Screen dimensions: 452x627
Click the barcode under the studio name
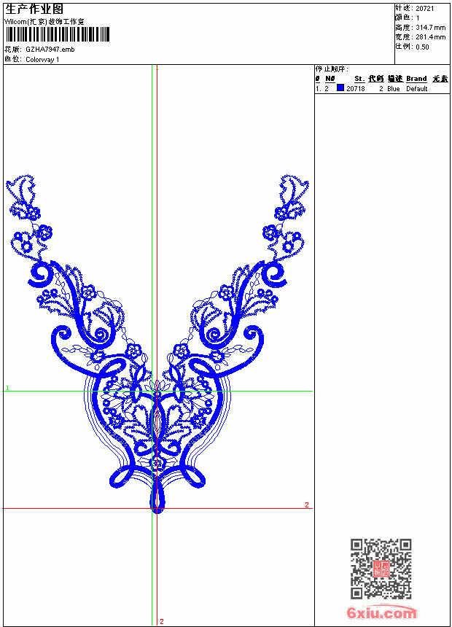pyautogui.click(x=57, y=34)
